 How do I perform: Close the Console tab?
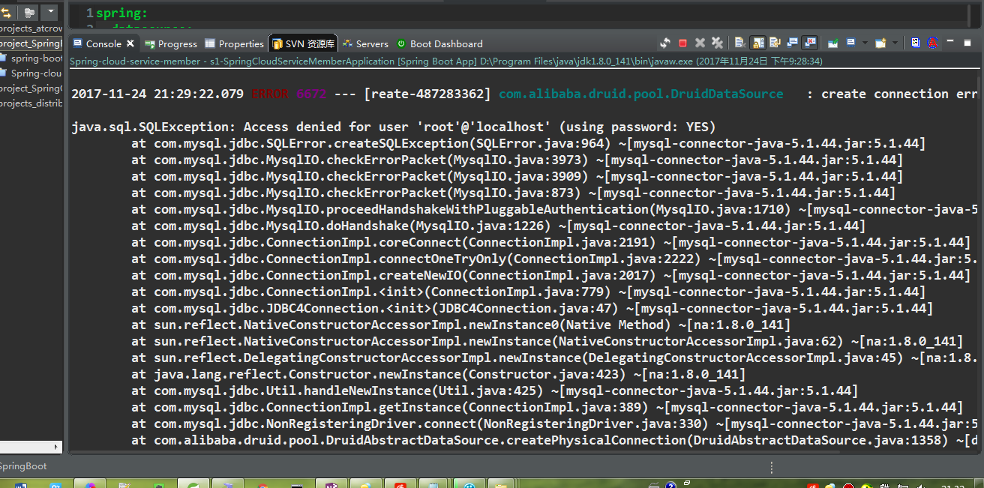[x=130, y=43]
